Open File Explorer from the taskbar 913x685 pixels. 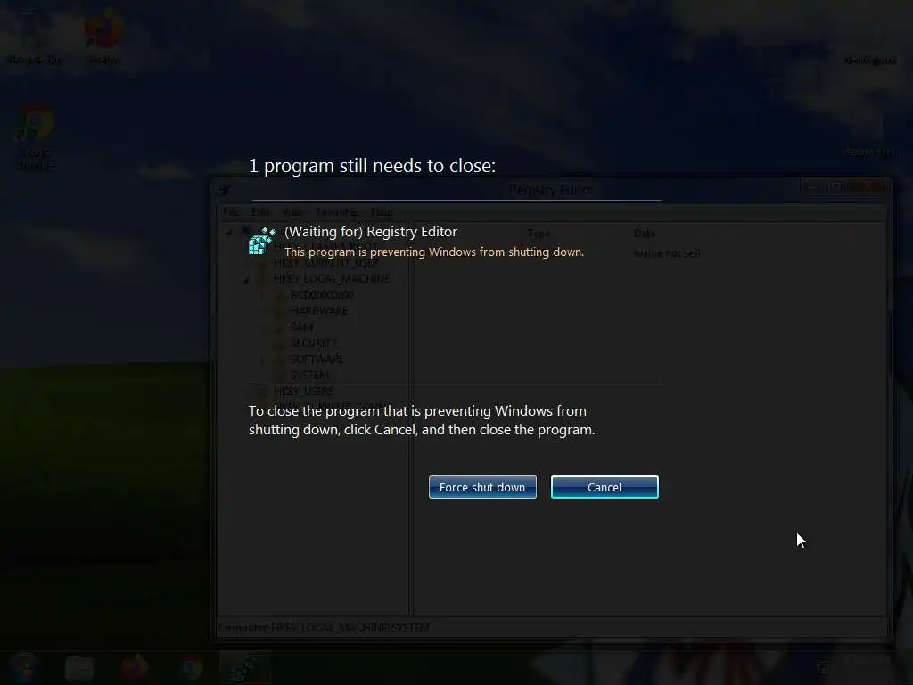tap(79, 667)
